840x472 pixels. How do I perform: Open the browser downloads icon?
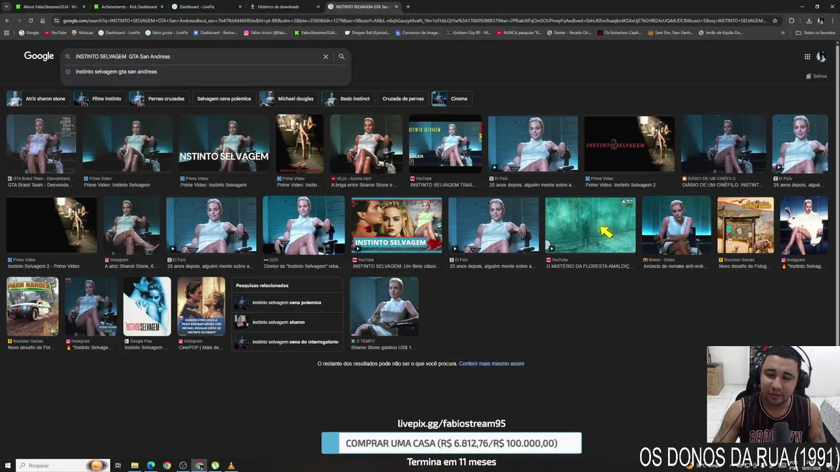(x=808, y=20)
